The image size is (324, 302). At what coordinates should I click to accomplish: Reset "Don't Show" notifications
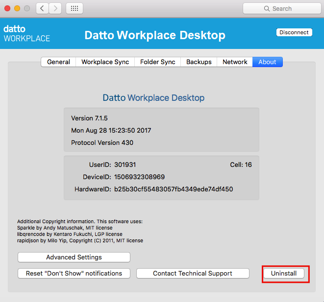[74, 274]
